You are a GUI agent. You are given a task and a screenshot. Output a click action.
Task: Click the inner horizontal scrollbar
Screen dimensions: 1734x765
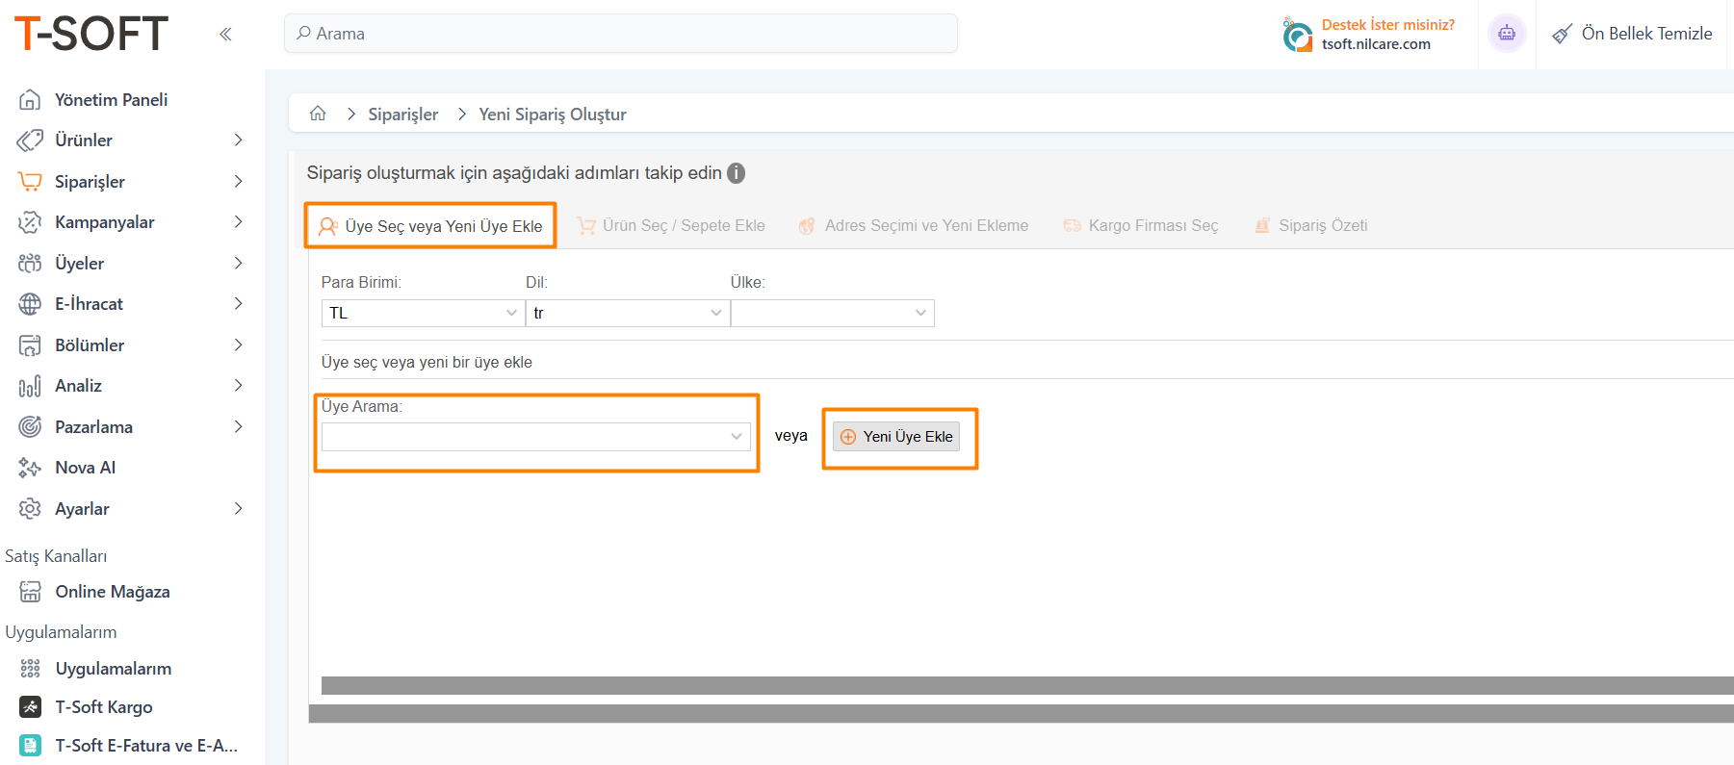click(x=1027, y=685)
